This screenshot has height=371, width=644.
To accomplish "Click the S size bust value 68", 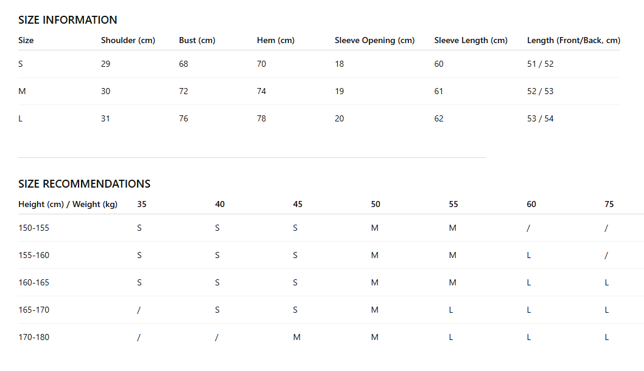I will click(184, 64).
